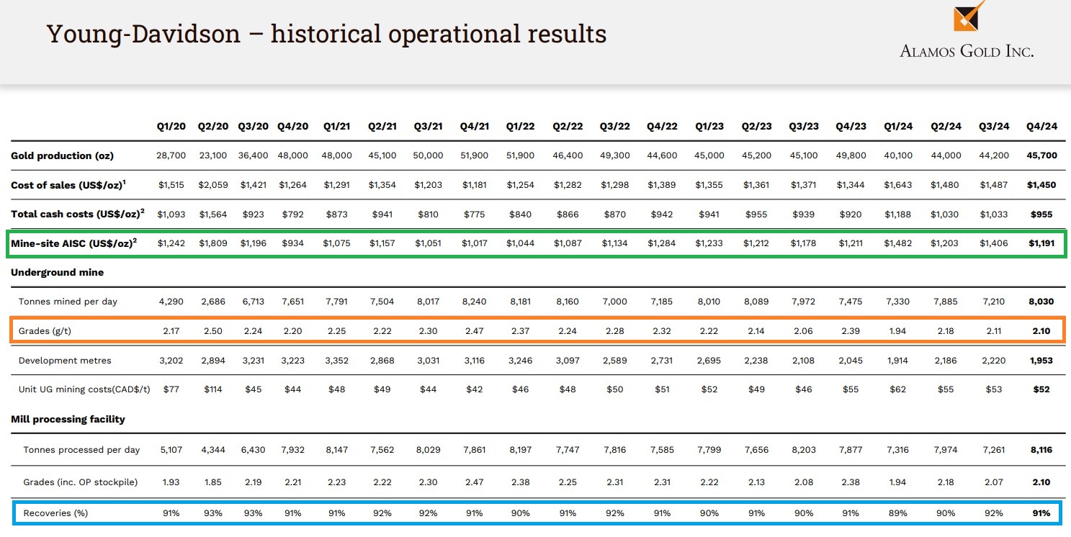Click the $1,809 mine-site AISC value
Viewport: 1071px width, 537px height.
[x=213, y=243]
